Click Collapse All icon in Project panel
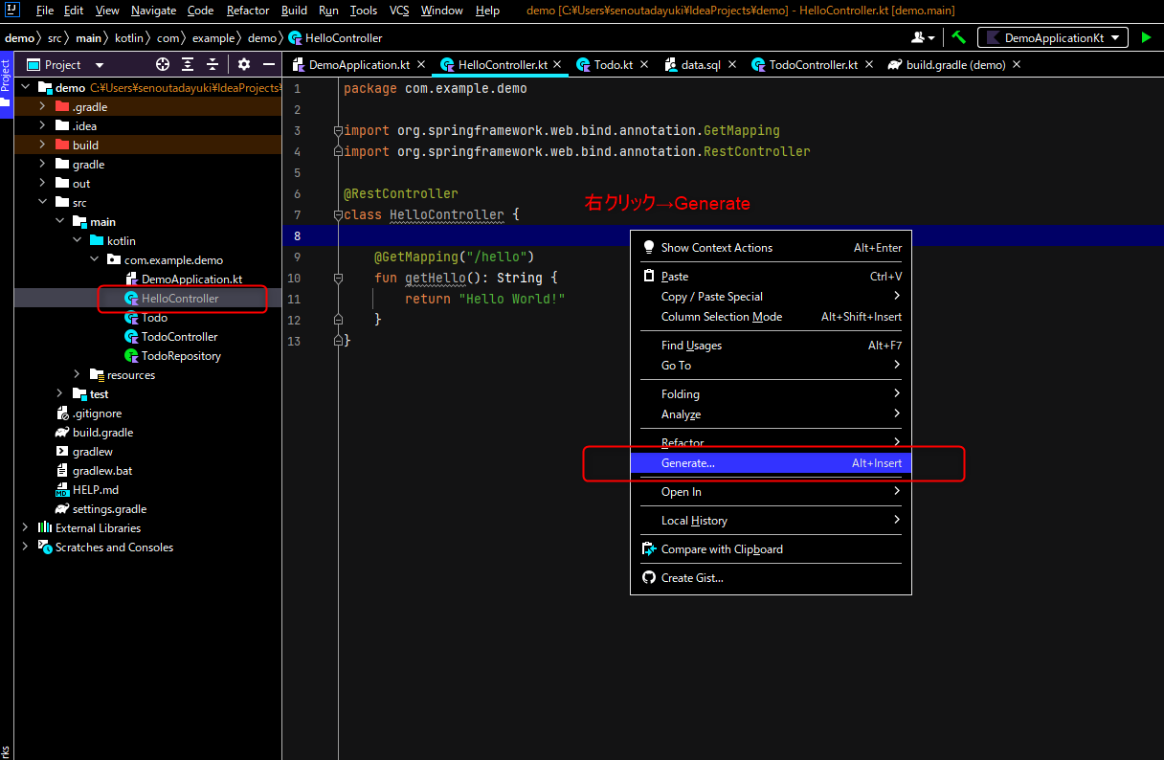The width and height of the screenshot is (1164, 760). click(213, 64)
